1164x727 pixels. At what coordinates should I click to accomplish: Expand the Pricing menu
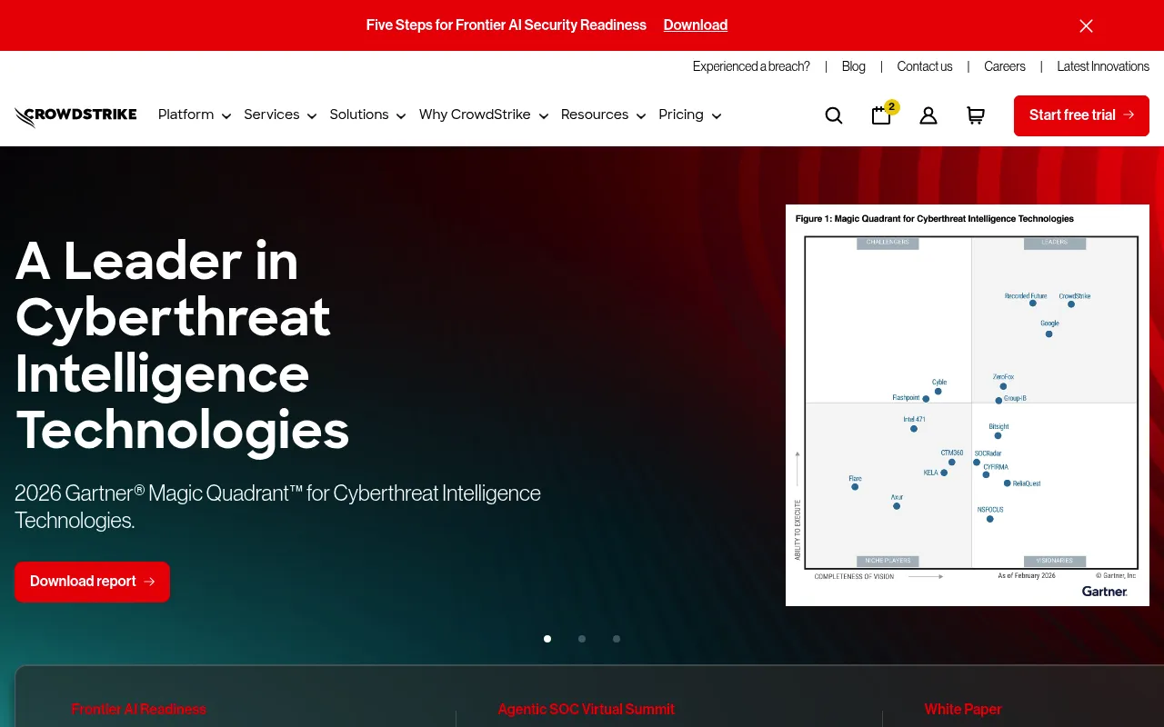[x=689, y=115]
